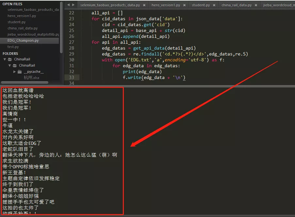Click output line '新王登基!'
This screenshot has width=295, height=217.
(14, 173)
